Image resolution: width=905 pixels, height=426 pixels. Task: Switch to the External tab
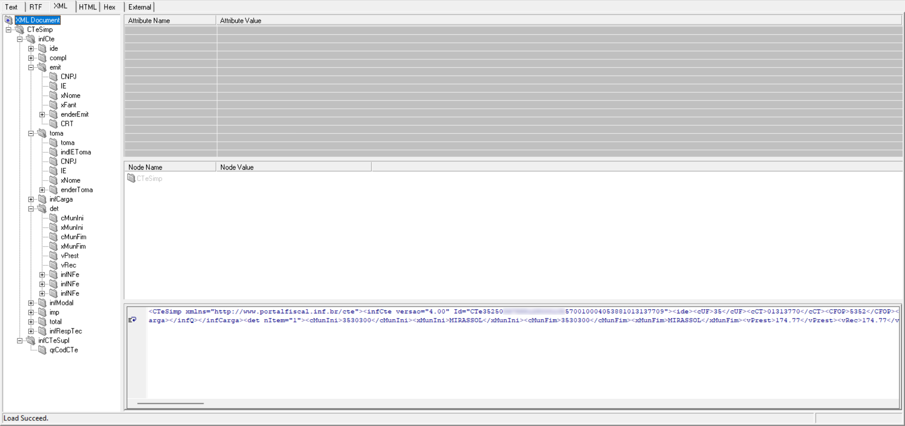tap(140, 7)
